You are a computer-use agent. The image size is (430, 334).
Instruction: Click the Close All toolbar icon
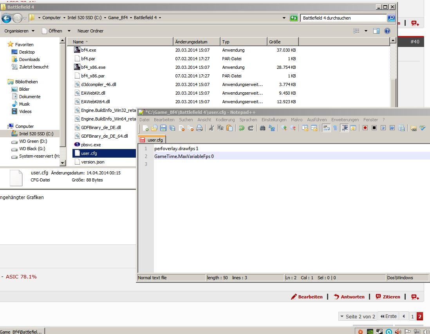[190, 128]
